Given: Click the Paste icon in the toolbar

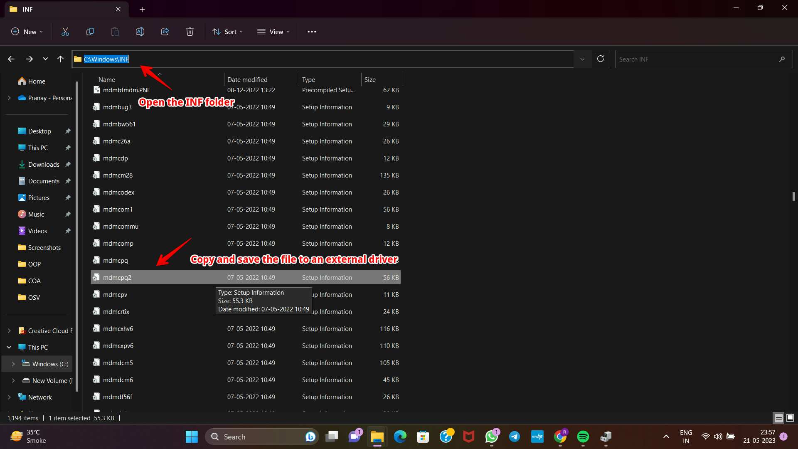Looking at the screenshot, I should [x=115, y=32].
